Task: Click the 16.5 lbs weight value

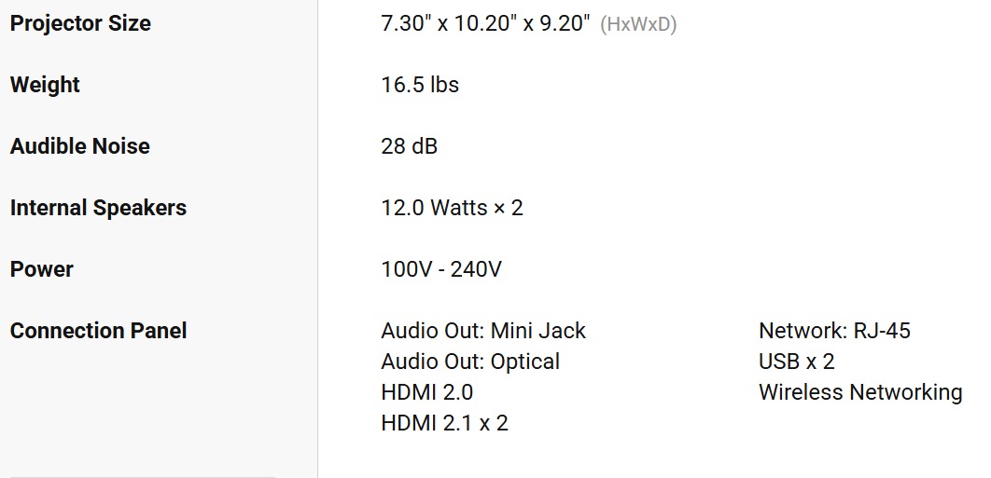Action: 420,85
